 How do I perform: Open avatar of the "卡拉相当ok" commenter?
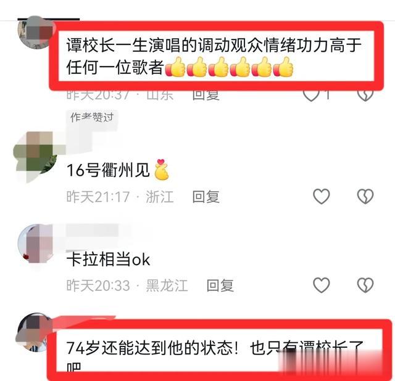(35, 243)
